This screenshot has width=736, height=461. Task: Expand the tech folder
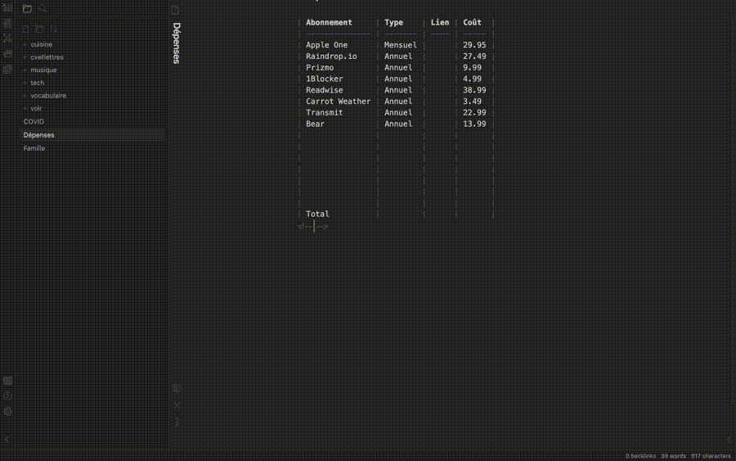click(37, 83)
